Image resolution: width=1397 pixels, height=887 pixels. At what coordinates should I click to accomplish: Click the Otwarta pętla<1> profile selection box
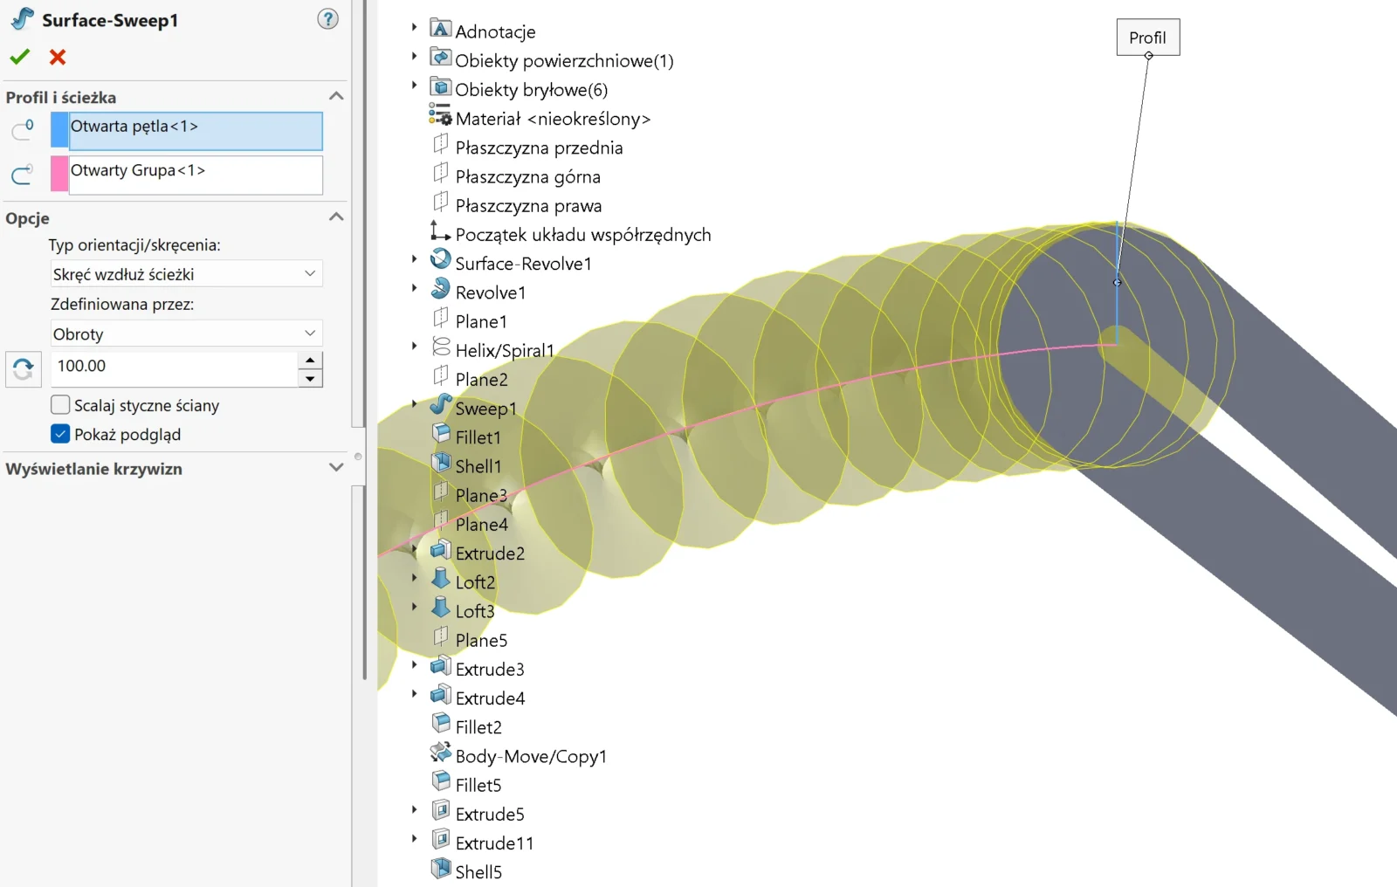point(196,131)
